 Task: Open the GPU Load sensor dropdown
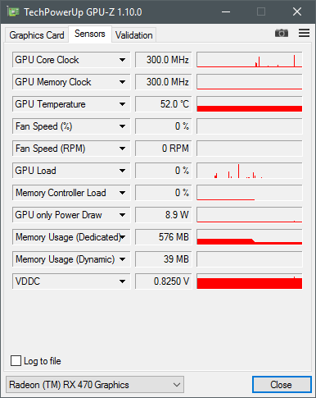pos(122,171)
